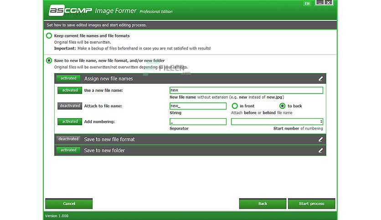Toggle activated state for Add numbering
Viewport: 381px width, 220px height.
pos(70,121)
